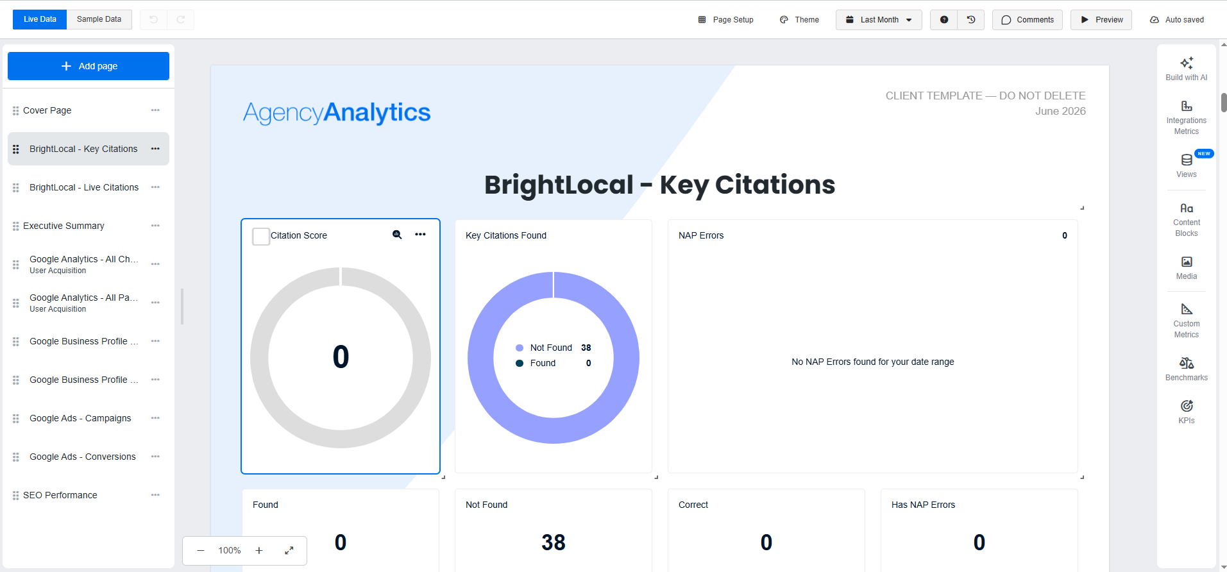
Task: Click the 100% zoom level value
Action: point(230,551)
